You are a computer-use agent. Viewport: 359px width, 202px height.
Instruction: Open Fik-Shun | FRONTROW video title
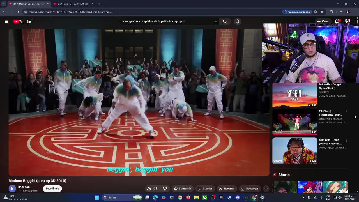[330, 113]
